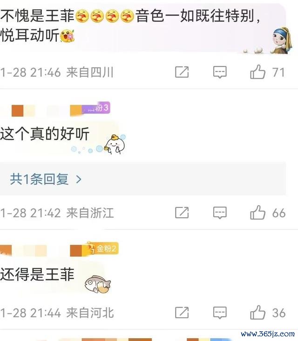298x341 pixels.
Task: Share the comment posted at 21:44
Action: click(x=182, y=313)
